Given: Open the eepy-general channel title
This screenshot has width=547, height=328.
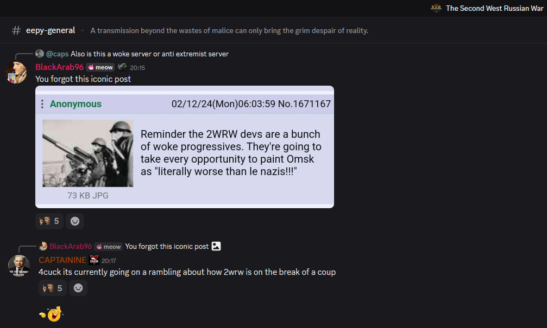Looking at the screenshot, I should click(51, 31).
